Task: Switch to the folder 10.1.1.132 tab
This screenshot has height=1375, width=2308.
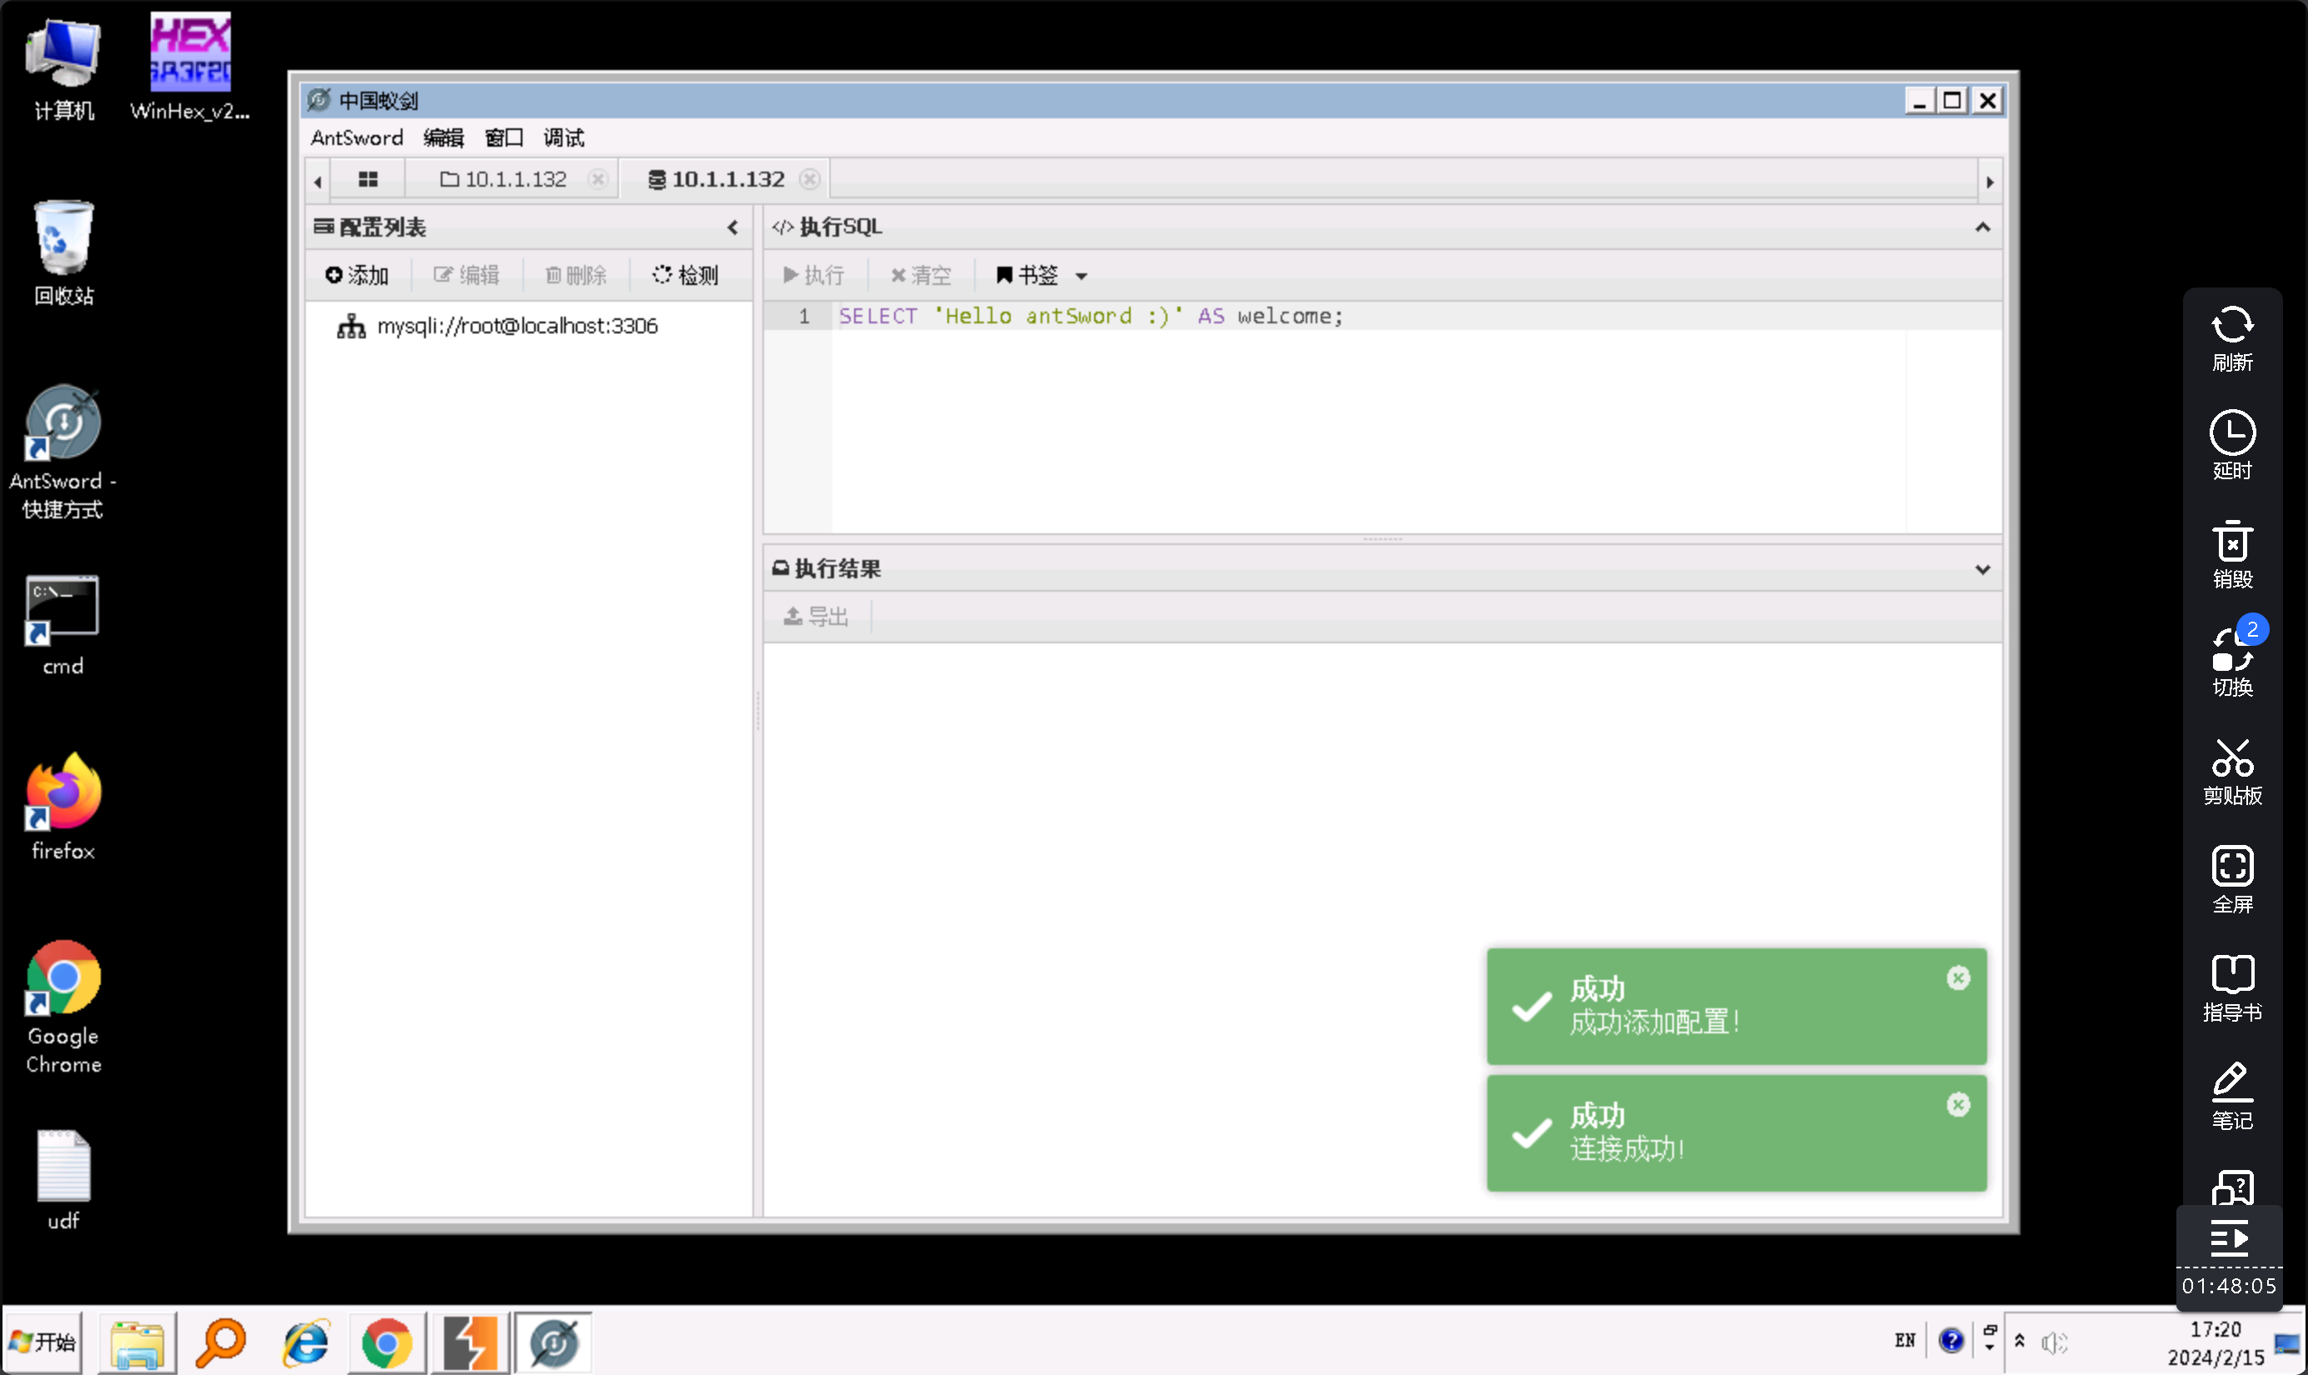Action: pos(505,180)
